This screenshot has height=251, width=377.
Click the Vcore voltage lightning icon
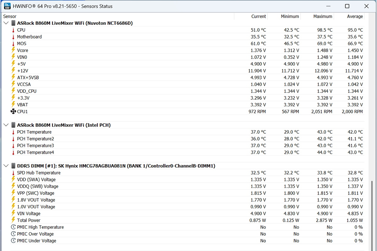(13, 50)
